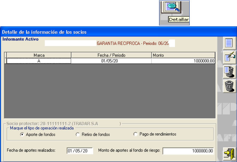Click the Monto column header
The height and width of the screenshot is (162, 237).
[183, 55]
